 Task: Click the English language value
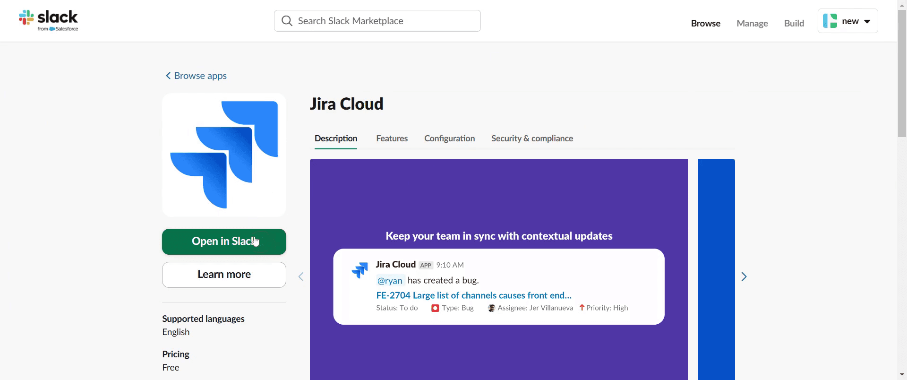tap(176, 332)
